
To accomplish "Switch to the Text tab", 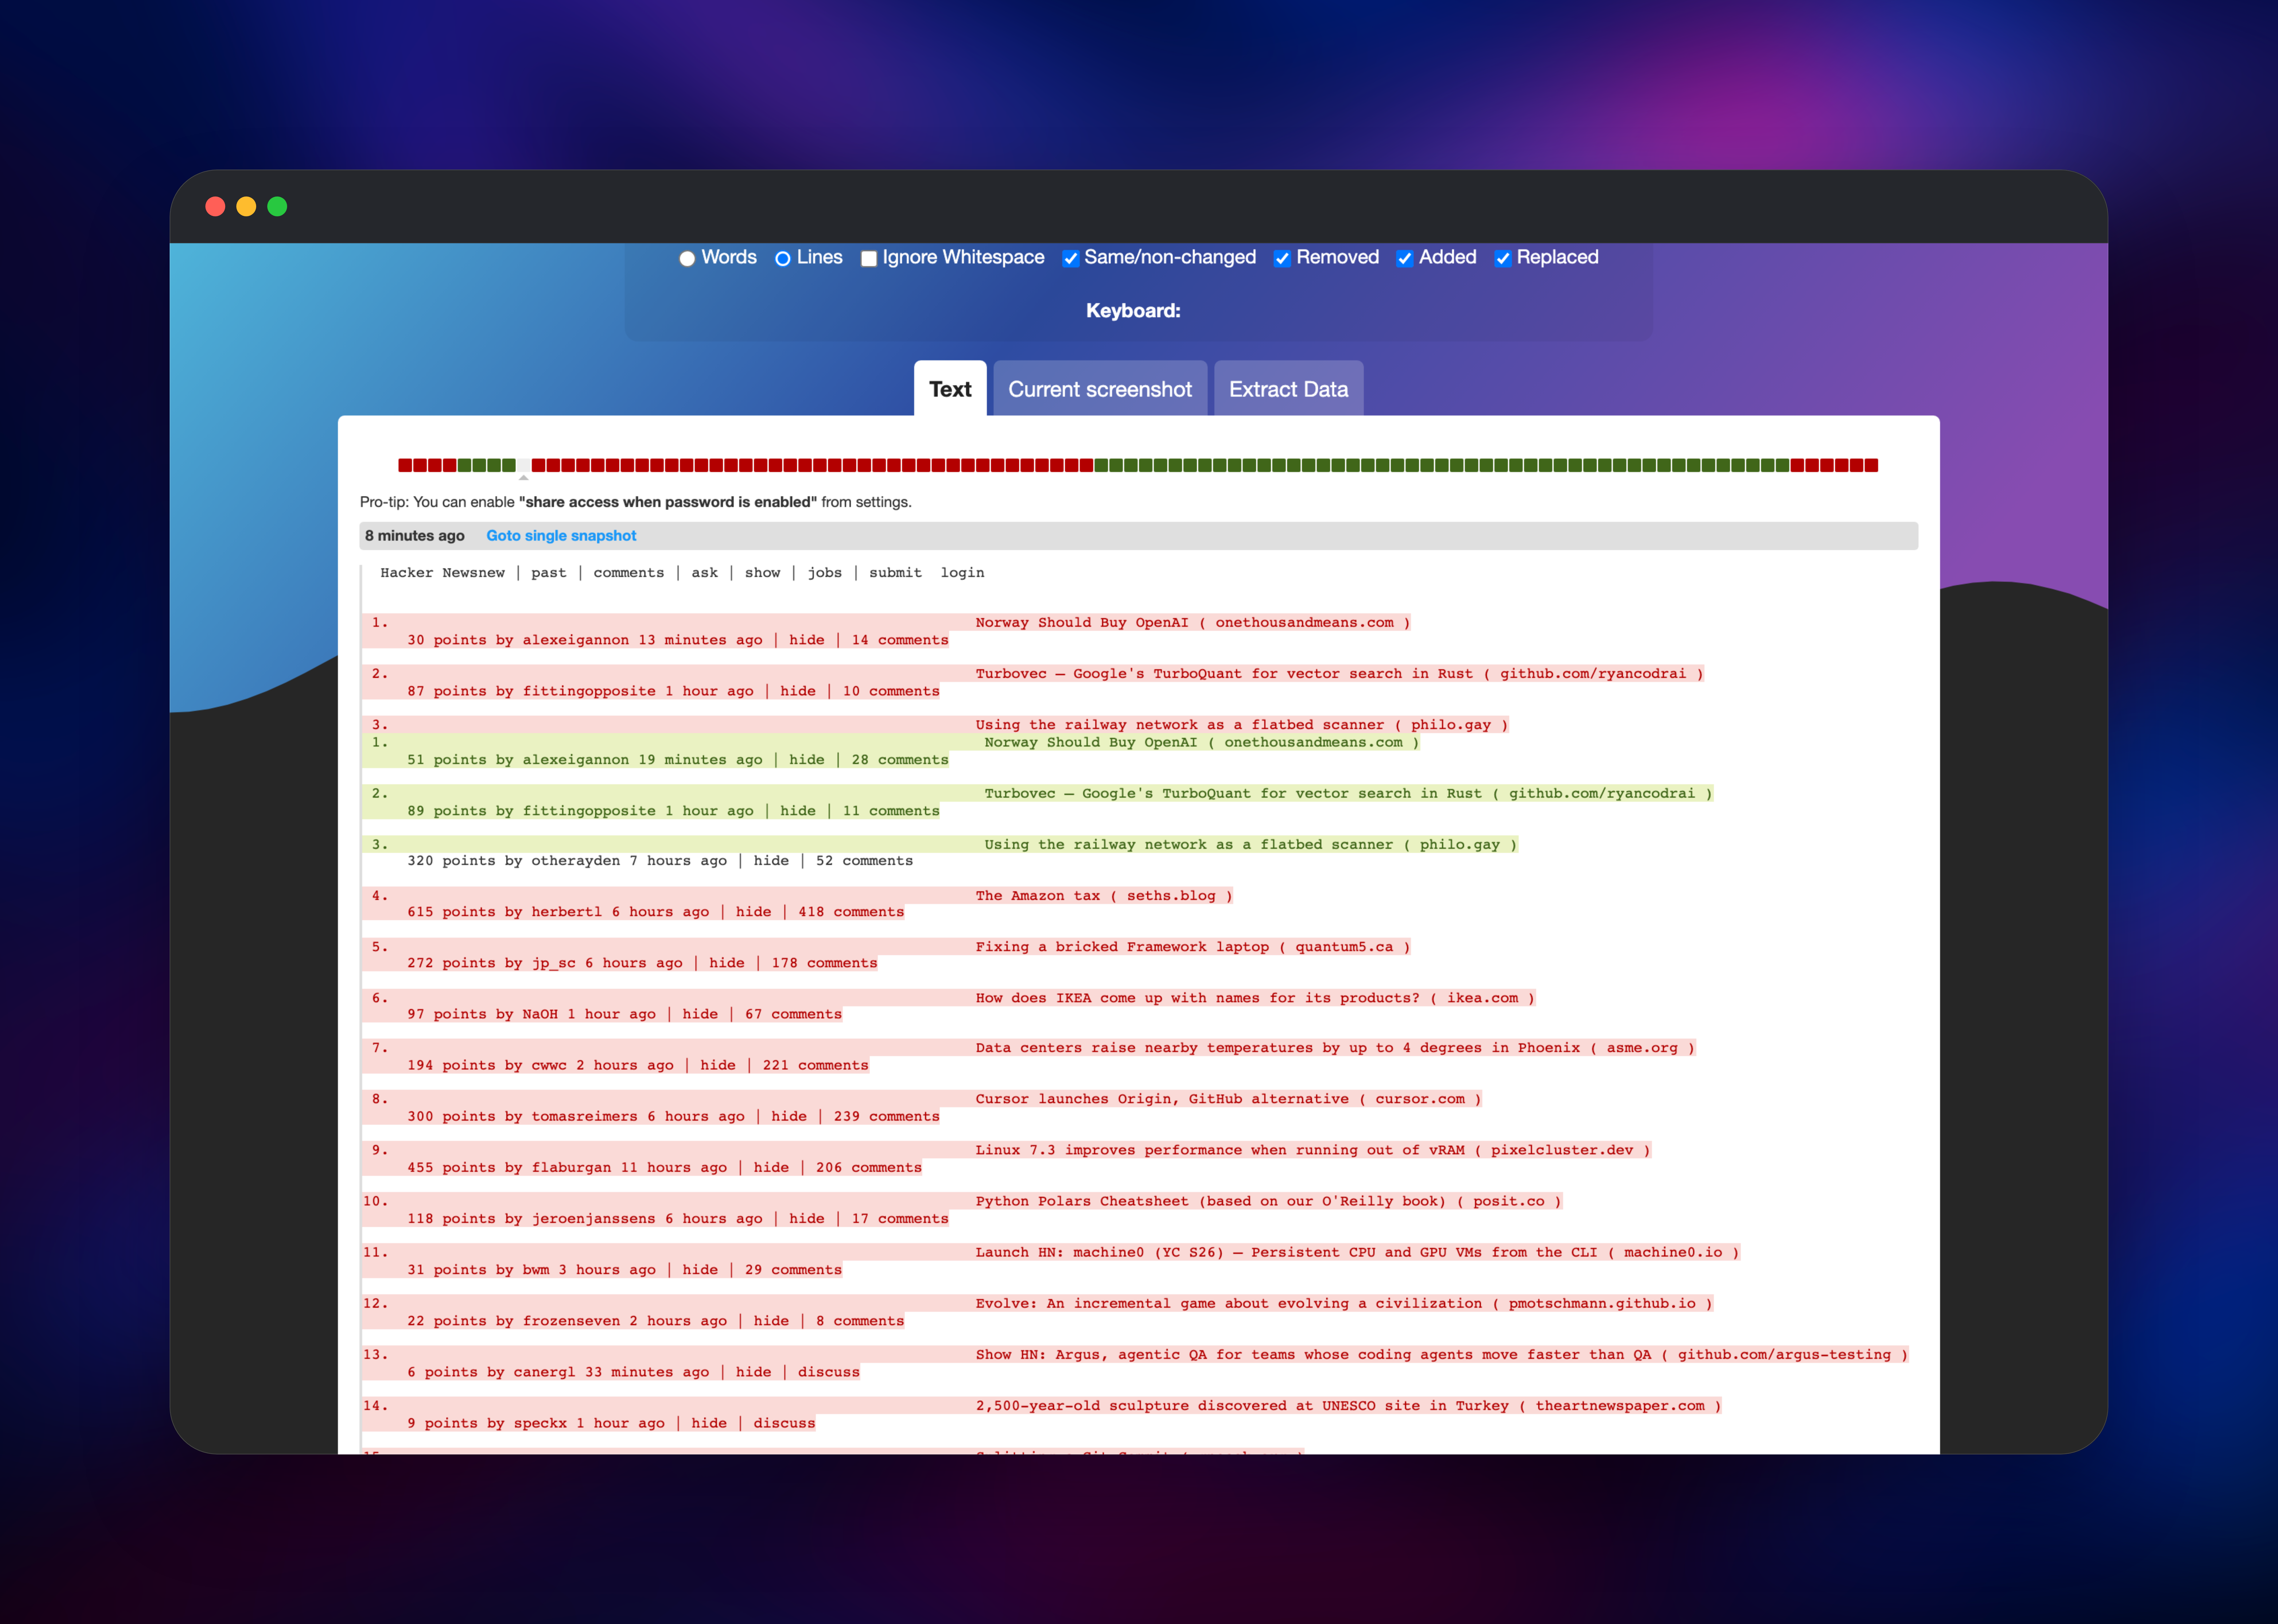I will coord(951,389).
